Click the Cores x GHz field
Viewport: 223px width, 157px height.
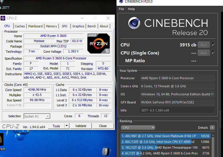pyautogui.click(x=177, y=86)
